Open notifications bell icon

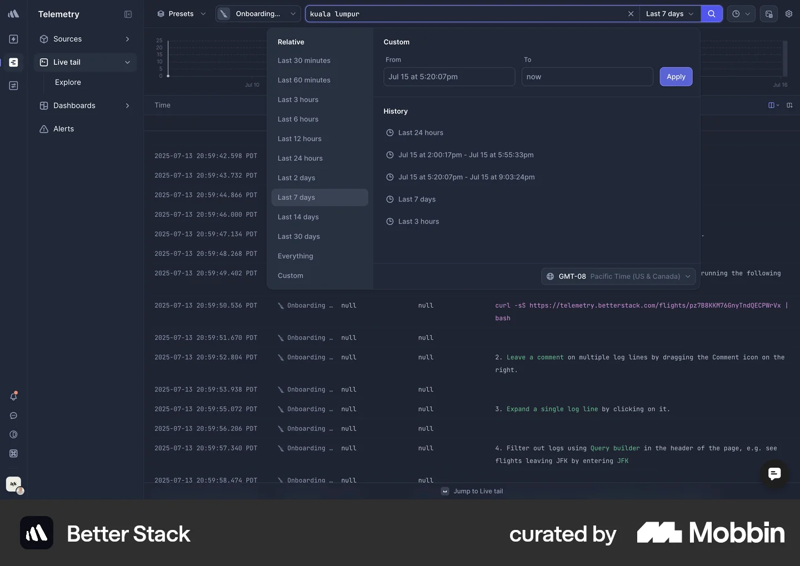13,396
